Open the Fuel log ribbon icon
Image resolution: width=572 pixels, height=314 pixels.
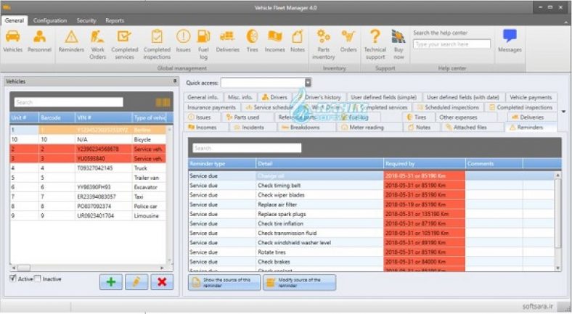203,45
